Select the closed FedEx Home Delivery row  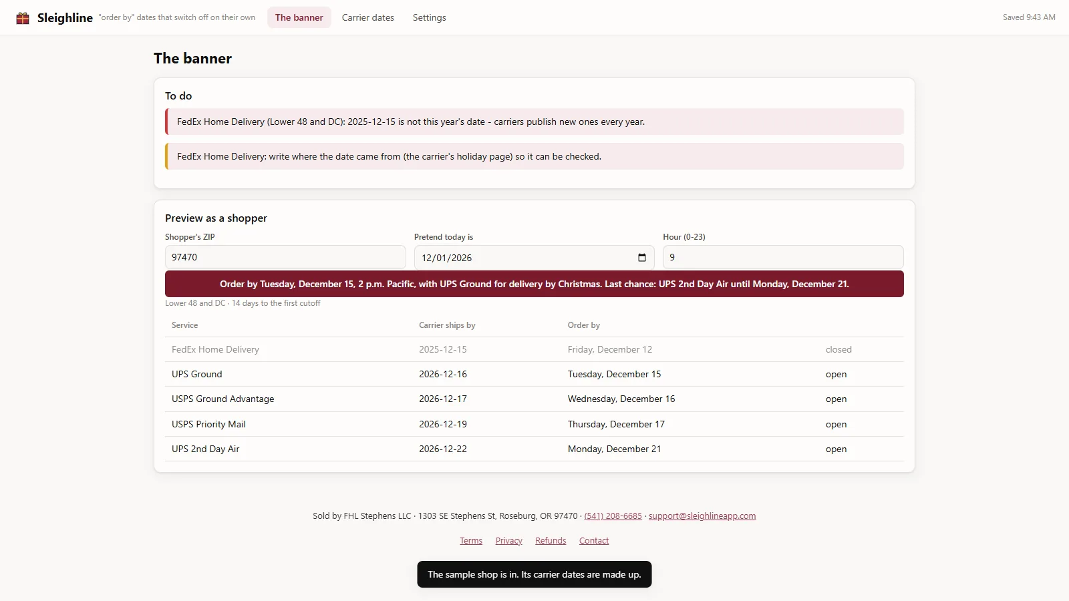[x=534, y=349]
